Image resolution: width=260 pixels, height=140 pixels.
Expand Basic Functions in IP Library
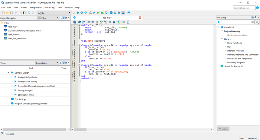click(225, 43)
